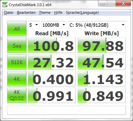Click the 4K read result 0.400
133x121 pixels.
point(52,79)
